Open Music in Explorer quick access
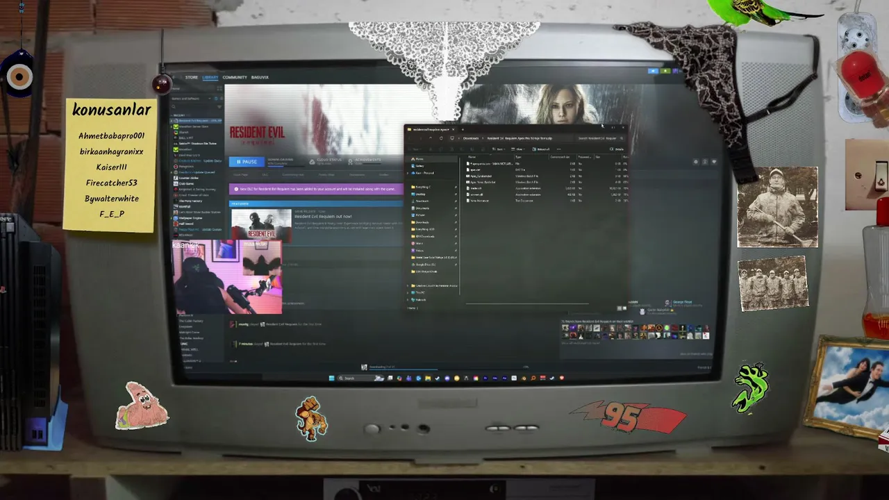 click(x=418, y=243)
